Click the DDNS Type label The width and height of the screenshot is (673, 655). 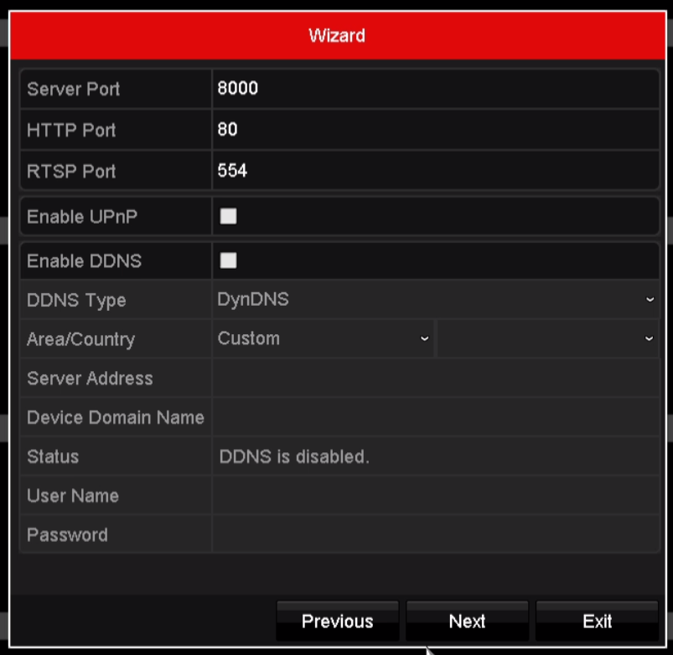pos(76,300)
